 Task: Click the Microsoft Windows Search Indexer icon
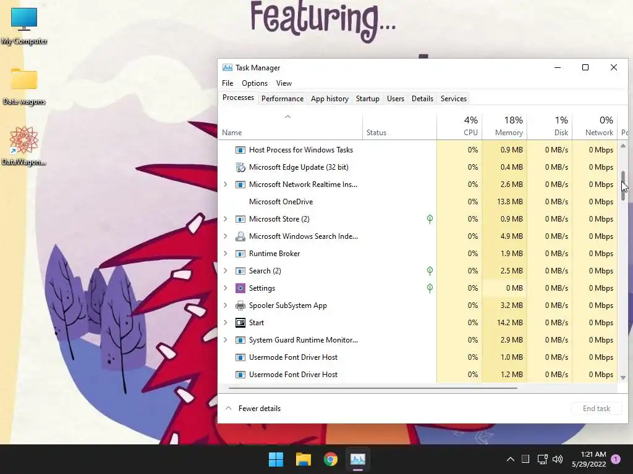(x=240, y=236)
